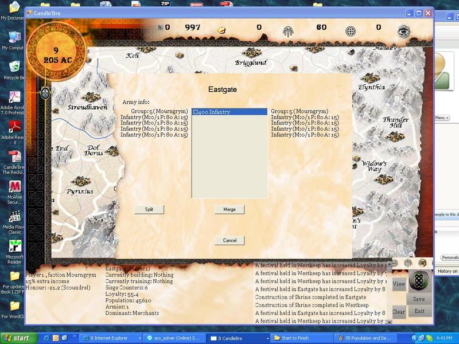Expand hidden system tray icons
Screen dimensions: 459x344
[414, 338]
